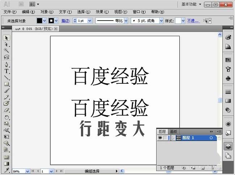Select the Rectangle tool

point(6,84)
